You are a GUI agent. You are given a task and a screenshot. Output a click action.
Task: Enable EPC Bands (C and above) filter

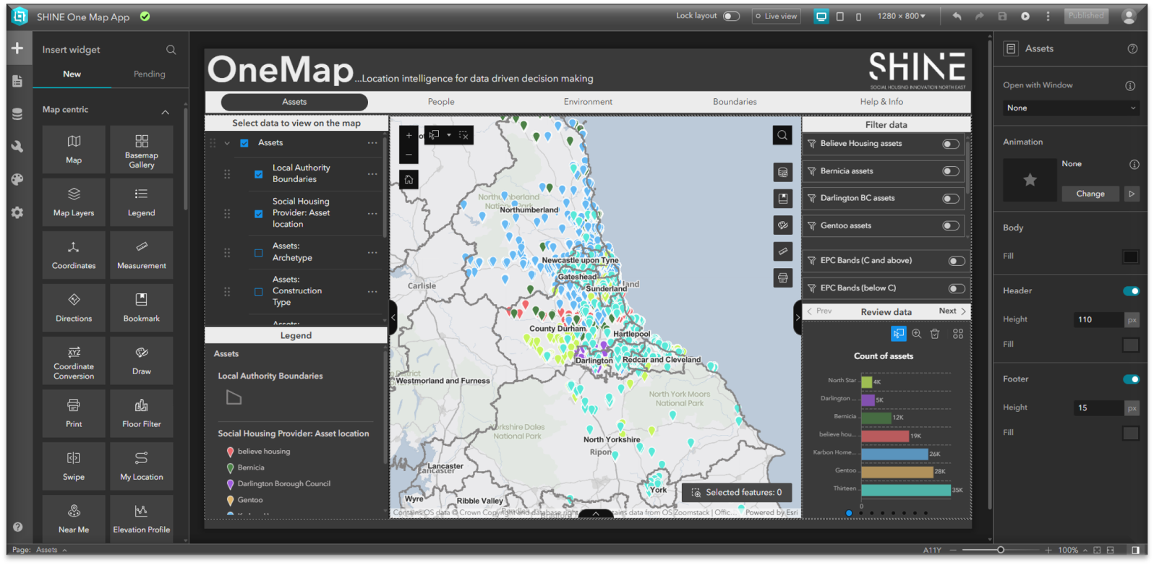pyautogui.click(x=957, y=261)
